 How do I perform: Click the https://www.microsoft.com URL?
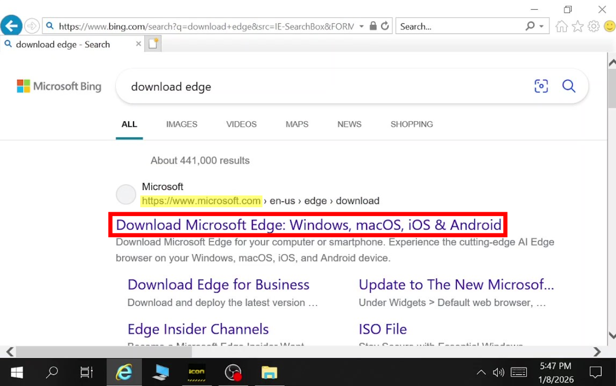pyautogui.click(x=201, y=201)
